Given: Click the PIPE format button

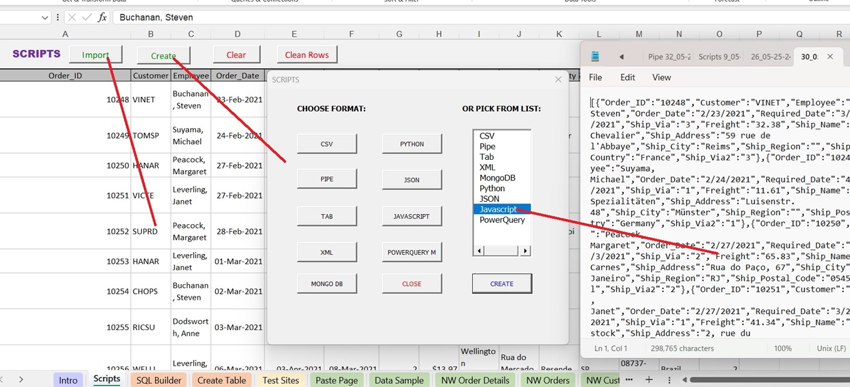Looking at the screenshot, I should click(326, 179).
